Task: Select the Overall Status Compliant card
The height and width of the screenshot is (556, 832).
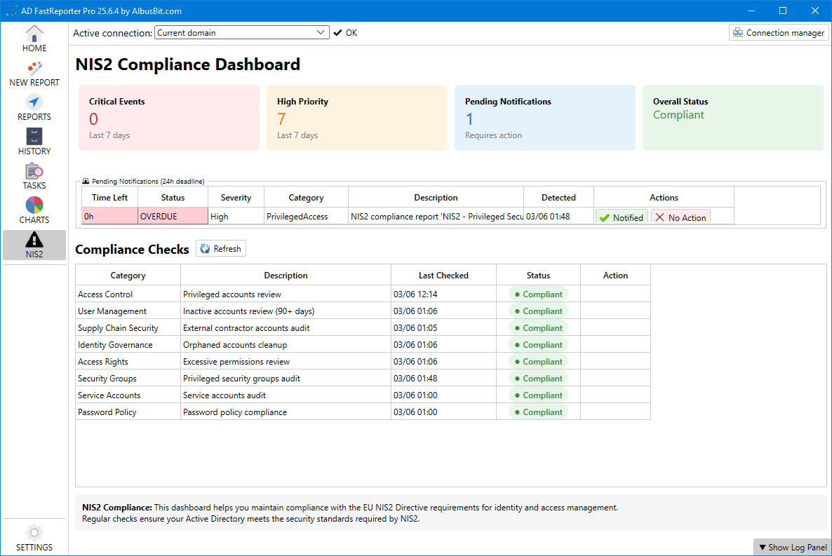Action: [x=733, y=118]
